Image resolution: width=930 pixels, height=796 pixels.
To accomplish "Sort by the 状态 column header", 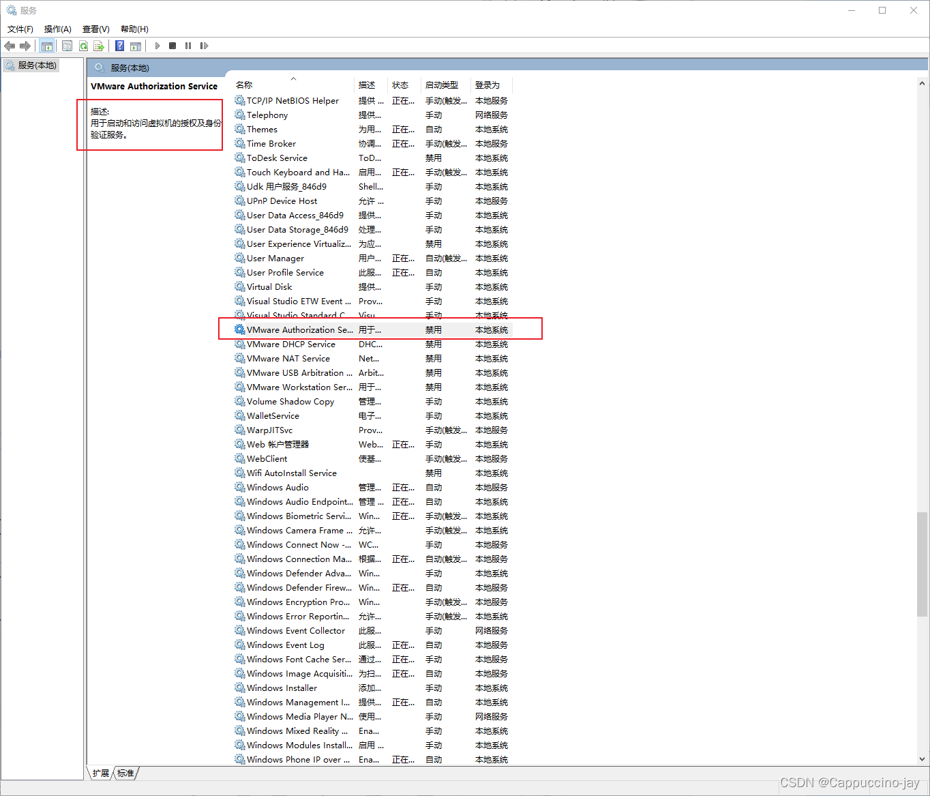I will pyautogui.click(x=404, y=85).
